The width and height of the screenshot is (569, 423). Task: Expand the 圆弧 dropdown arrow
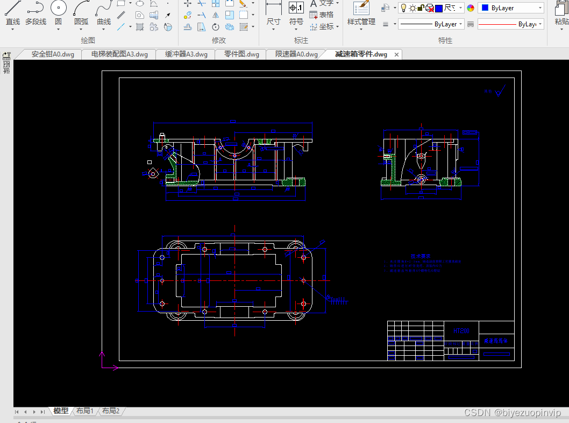click(x=81, y=29)
